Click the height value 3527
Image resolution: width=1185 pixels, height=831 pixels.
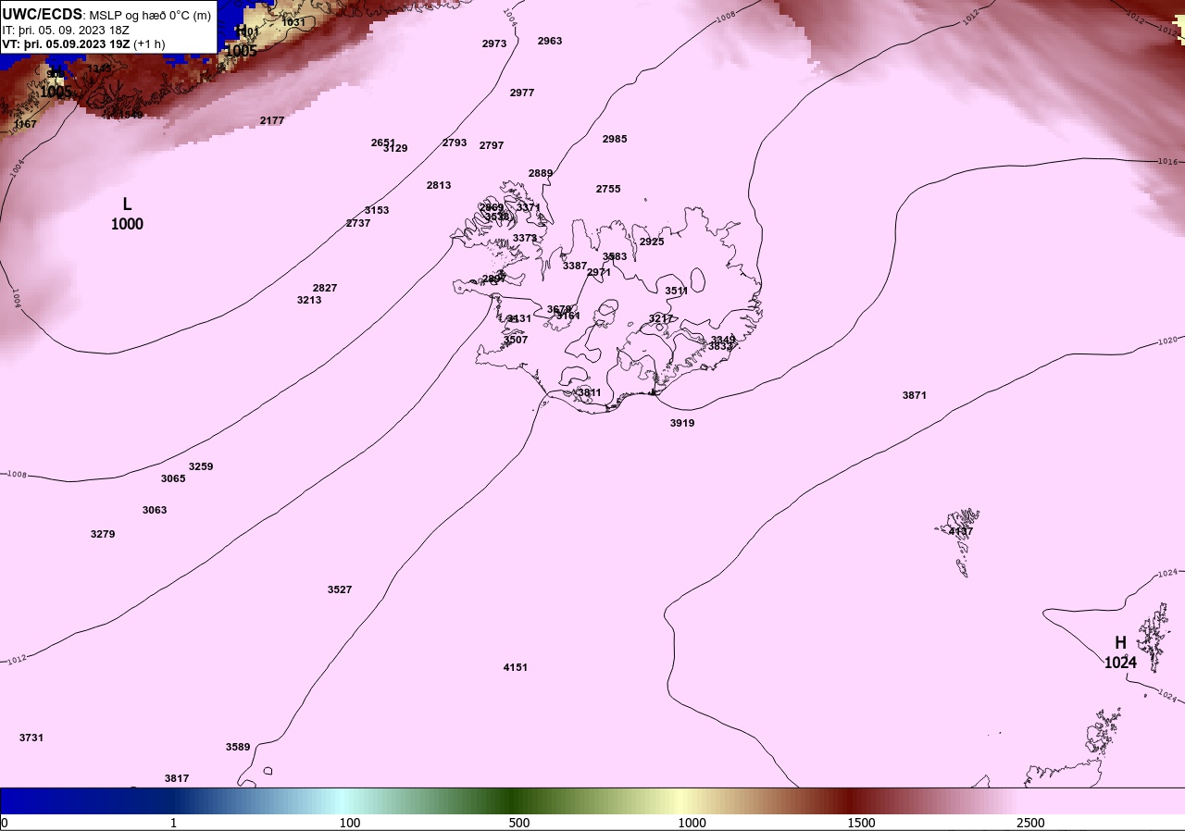pyautogui.click(x=340, y=589)
